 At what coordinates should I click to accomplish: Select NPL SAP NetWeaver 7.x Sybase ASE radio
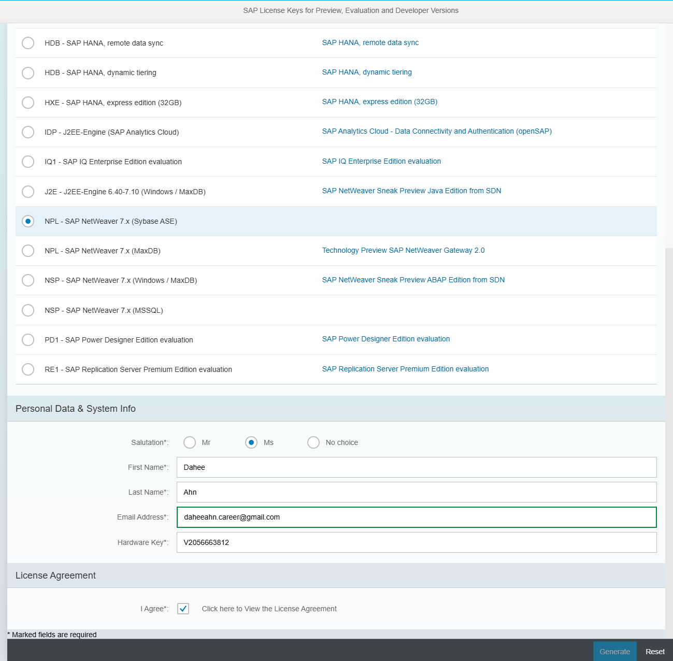(28, 221)
